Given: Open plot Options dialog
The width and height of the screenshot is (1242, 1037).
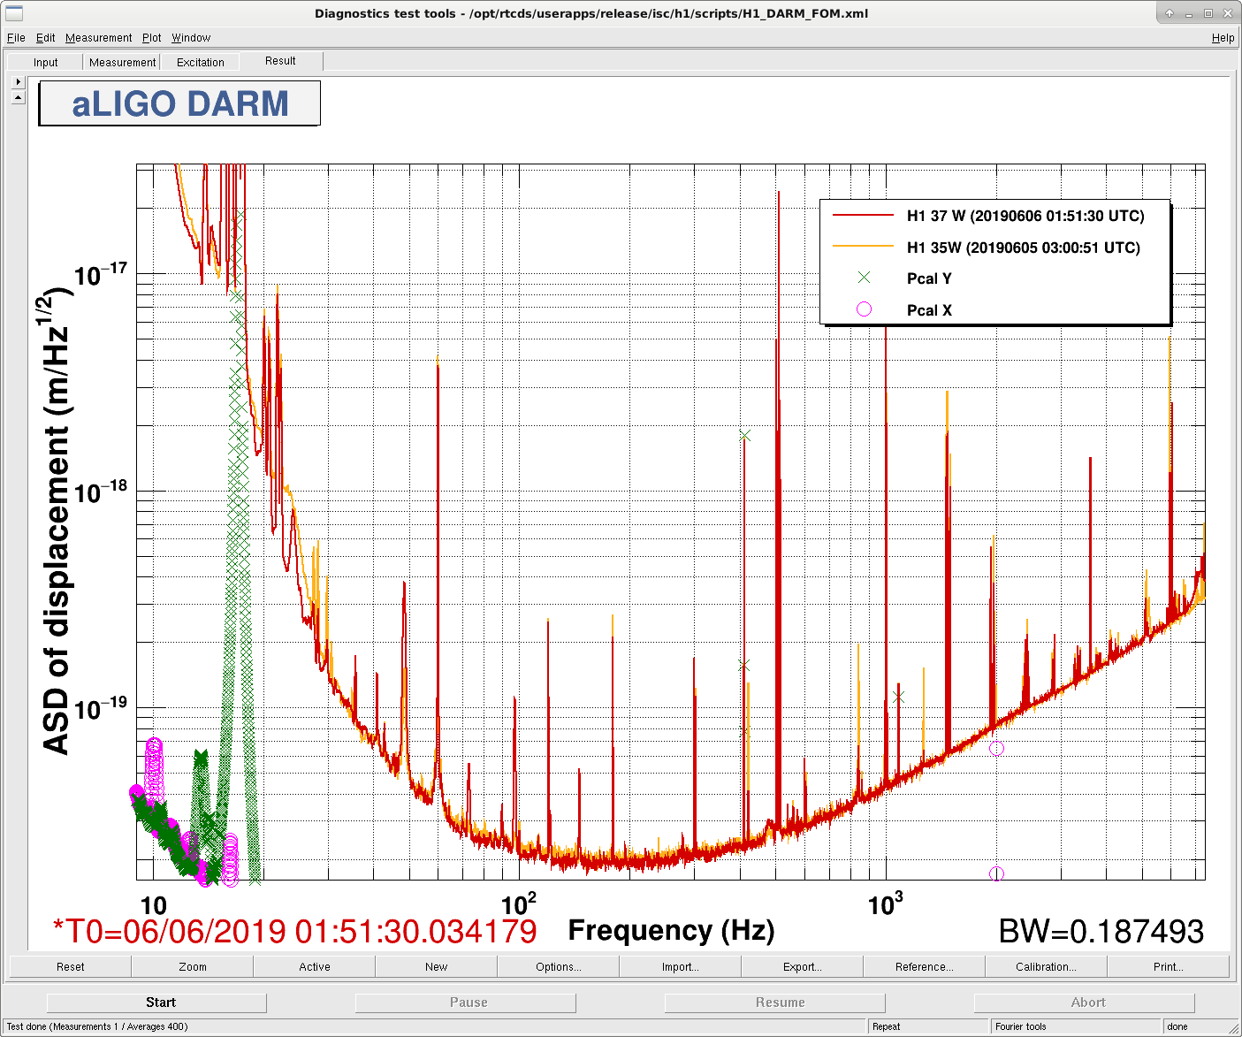Looking at the screenshot, I should click(558, 966).
